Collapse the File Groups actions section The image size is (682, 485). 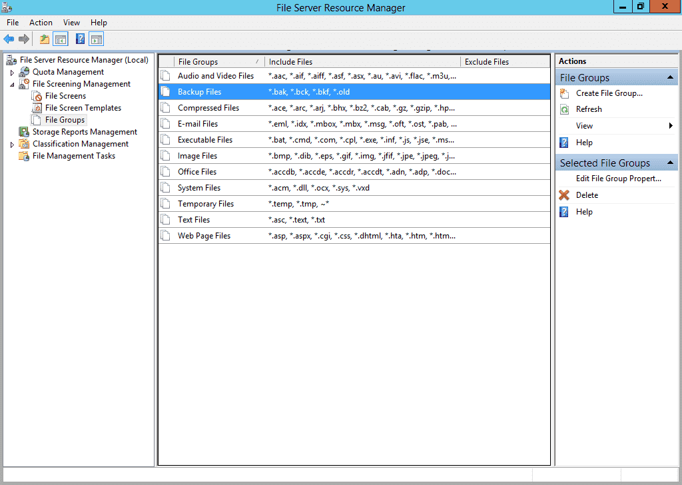tap(670, 77)
